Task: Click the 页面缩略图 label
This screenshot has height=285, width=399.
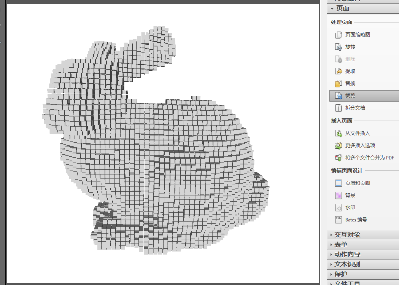Action: 358,35
